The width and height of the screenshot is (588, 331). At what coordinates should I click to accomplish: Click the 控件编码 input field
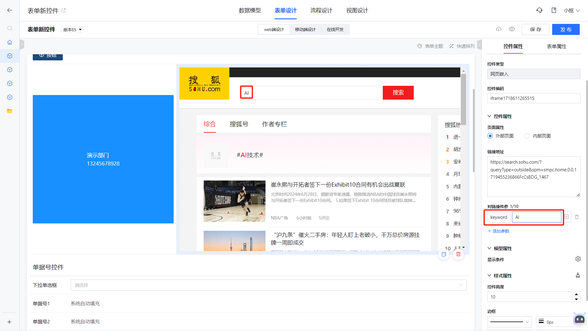[534, 98]
